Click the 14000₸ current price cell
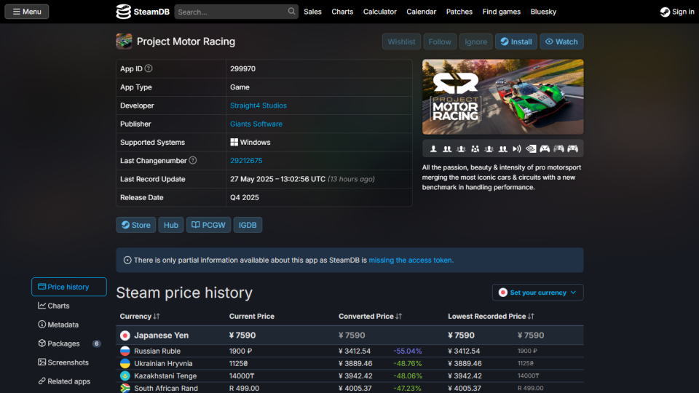699x393 pixels. pyautogui.click(x=242, y=376)
